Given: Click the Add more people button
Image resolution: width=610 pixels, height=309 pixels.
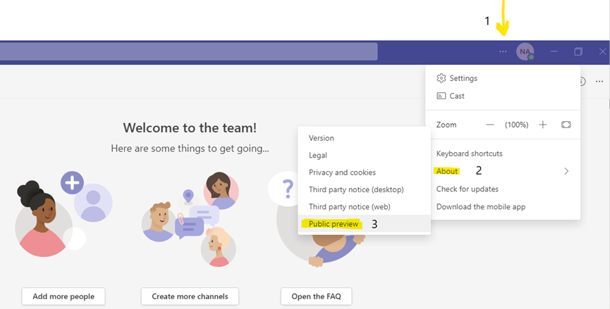Looking at the screenshot, I should click(63, 296).
